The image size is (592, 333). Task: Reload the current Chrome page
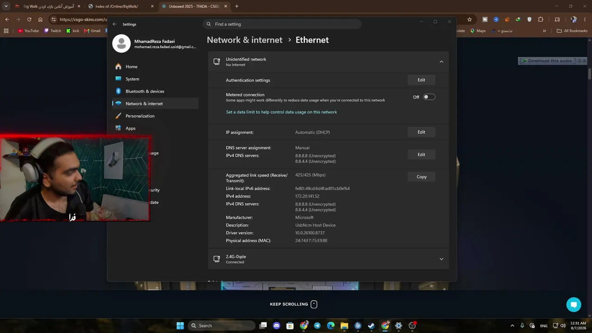29,19
